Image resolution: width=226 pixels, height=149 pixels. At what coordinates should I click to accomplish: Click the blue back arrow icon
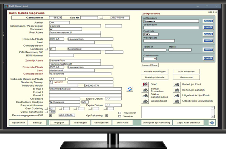(212, 123)
